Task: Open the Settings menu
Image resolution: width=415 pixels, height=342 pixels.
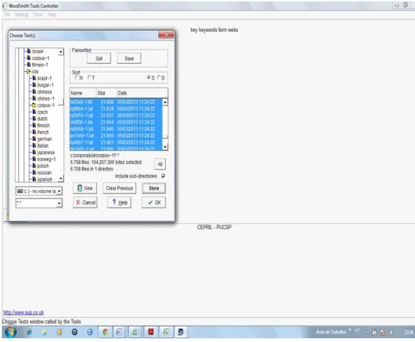Action: click(x=22, y=14)
